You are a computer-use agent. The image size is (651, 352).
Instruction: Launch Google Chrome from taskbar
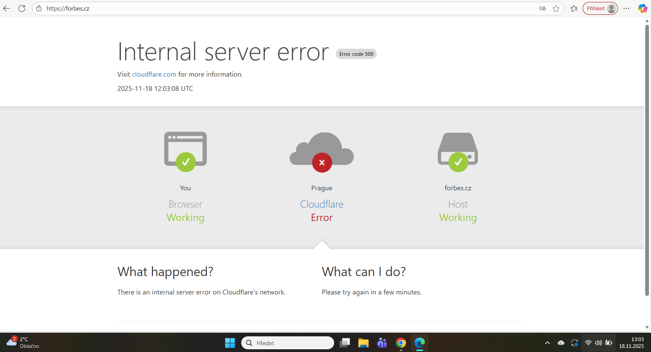pos(401,343)
